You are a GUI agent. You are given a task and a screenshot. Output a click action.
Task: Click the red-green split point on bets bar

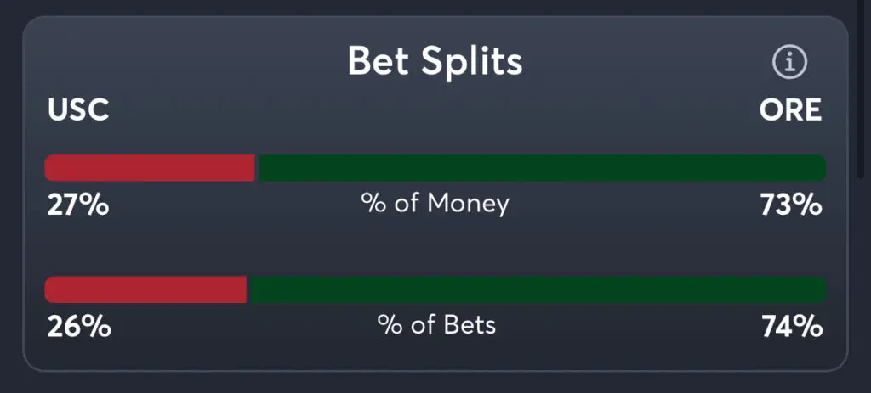[248, 289]
